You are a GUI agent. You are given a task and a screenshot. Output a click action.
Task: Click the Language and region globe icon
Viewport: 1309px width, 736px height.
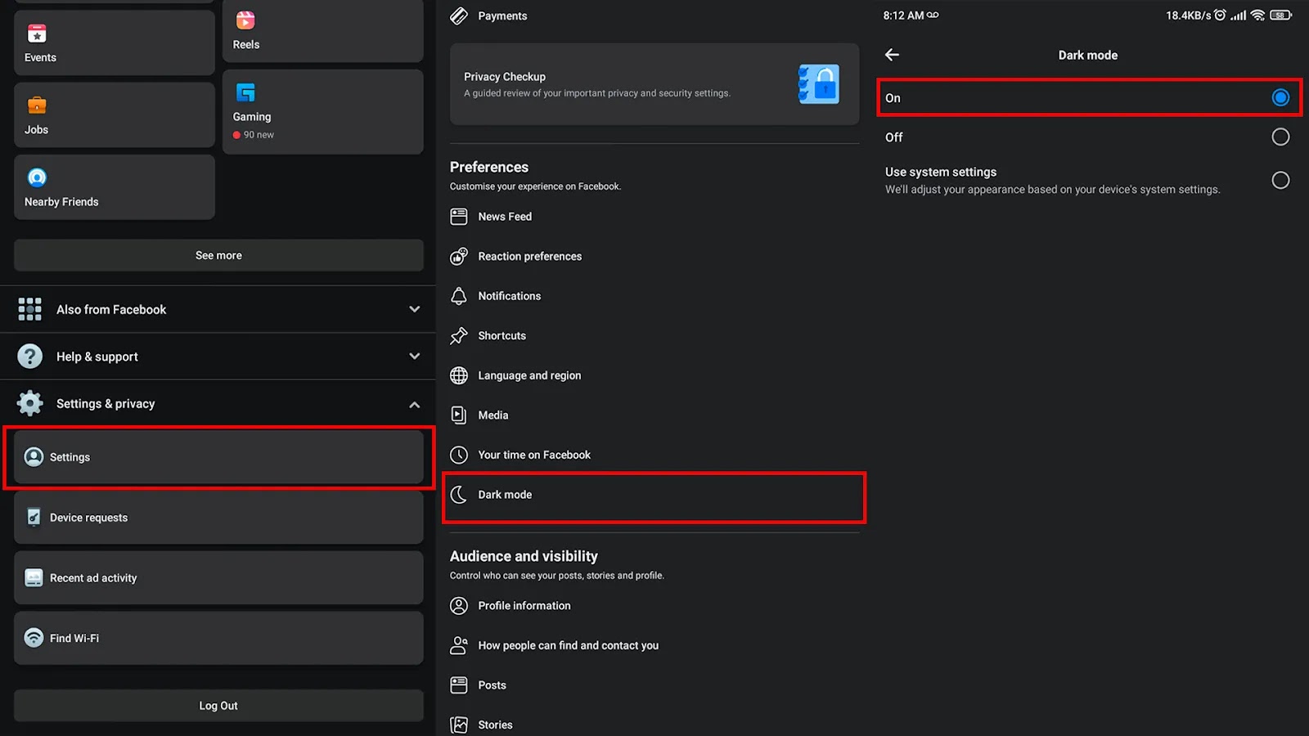click(459, 375)
